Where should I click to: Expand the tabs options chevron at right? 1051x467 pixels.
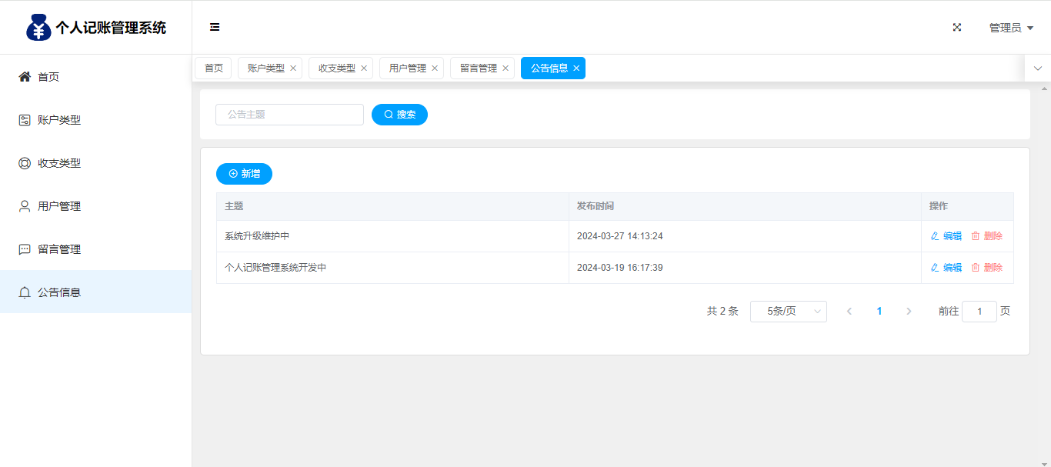[1037, 68]
